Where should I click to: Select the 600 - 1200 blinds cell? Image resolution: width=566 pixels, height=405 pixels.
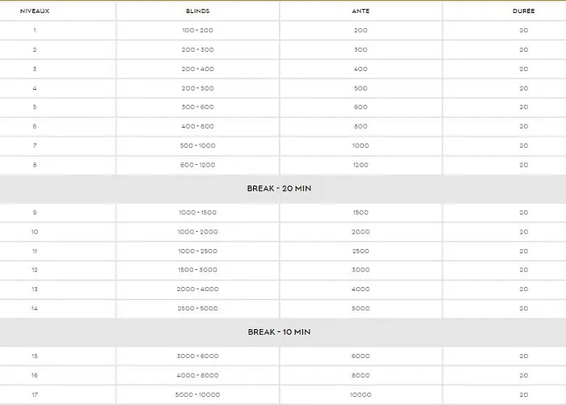(x=198, y=165)
